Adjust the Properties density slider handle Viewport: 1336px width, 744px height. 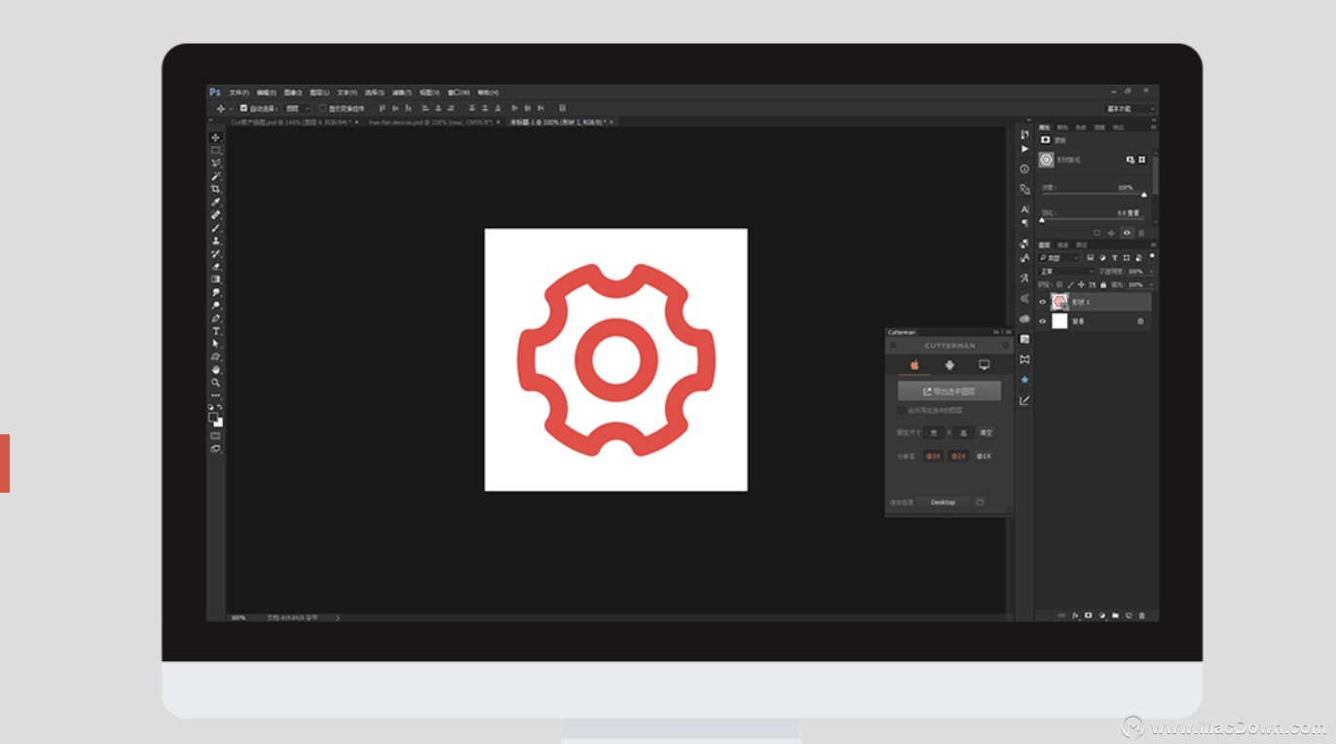[x=1144, y=195]
